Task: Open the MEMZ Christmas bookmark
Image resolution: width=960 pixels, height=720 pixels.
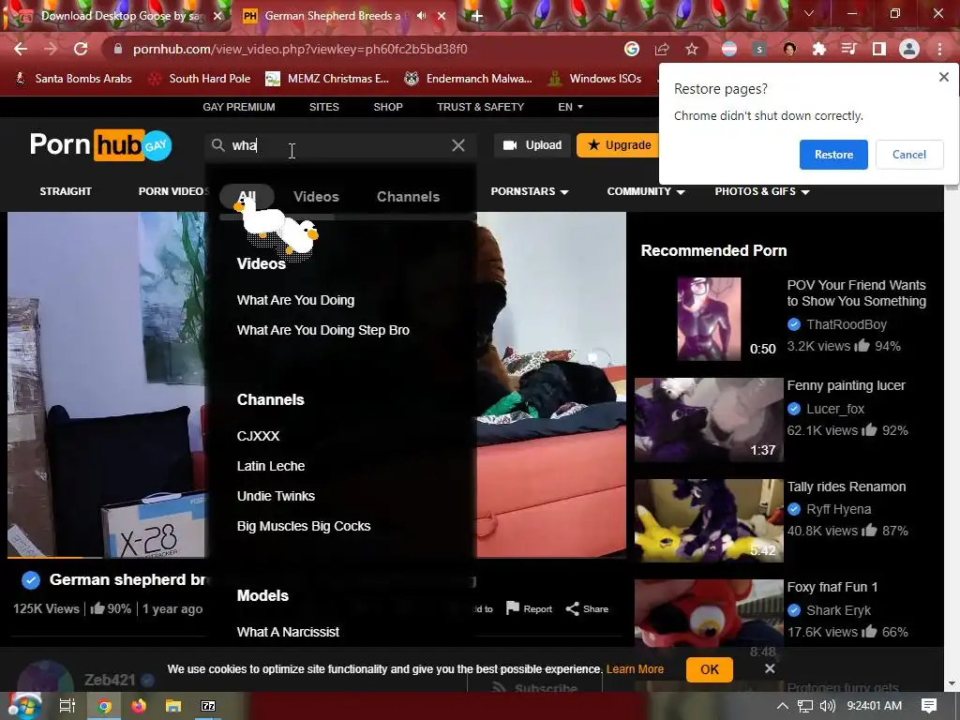Action: 327,79
